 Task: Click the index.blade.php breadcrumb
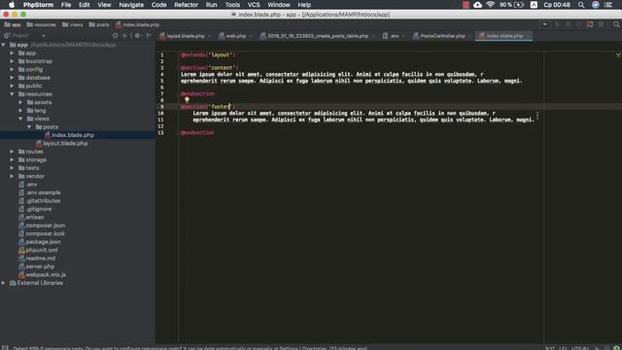tap(137, 24)
